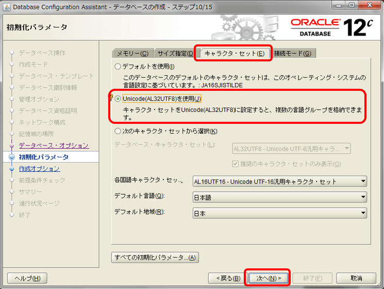
Task: Select the キャラクタ・セット tab
Action: (x=235, y=54)
